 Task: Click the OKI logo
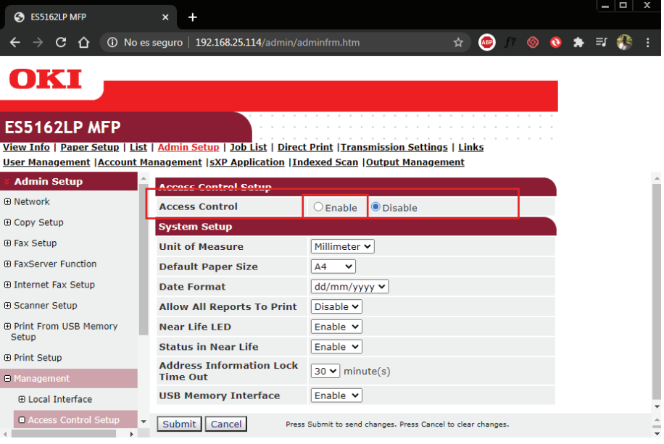(45, 79)
